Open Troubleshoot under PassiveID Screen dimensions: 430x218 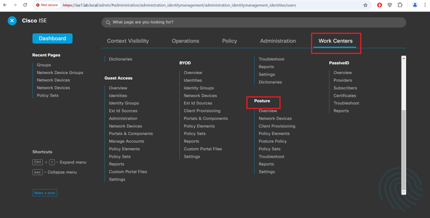point(346,103)
